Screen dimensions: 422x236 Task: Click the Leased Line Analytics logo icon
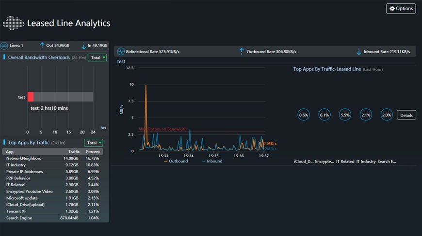click(13, 23)
